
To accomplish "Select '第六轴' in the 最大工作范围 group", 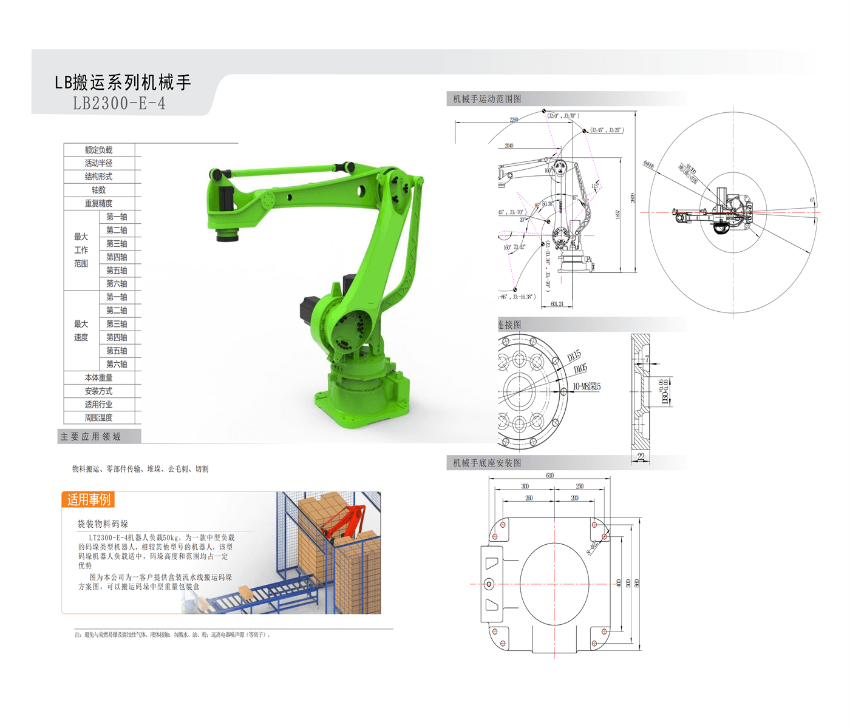I will click(117, 283).
